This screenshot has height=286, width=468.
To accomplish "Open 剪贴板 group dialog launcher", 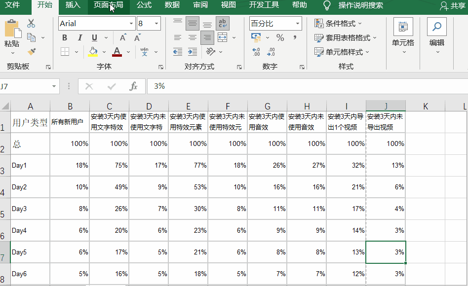I will 48,67.
